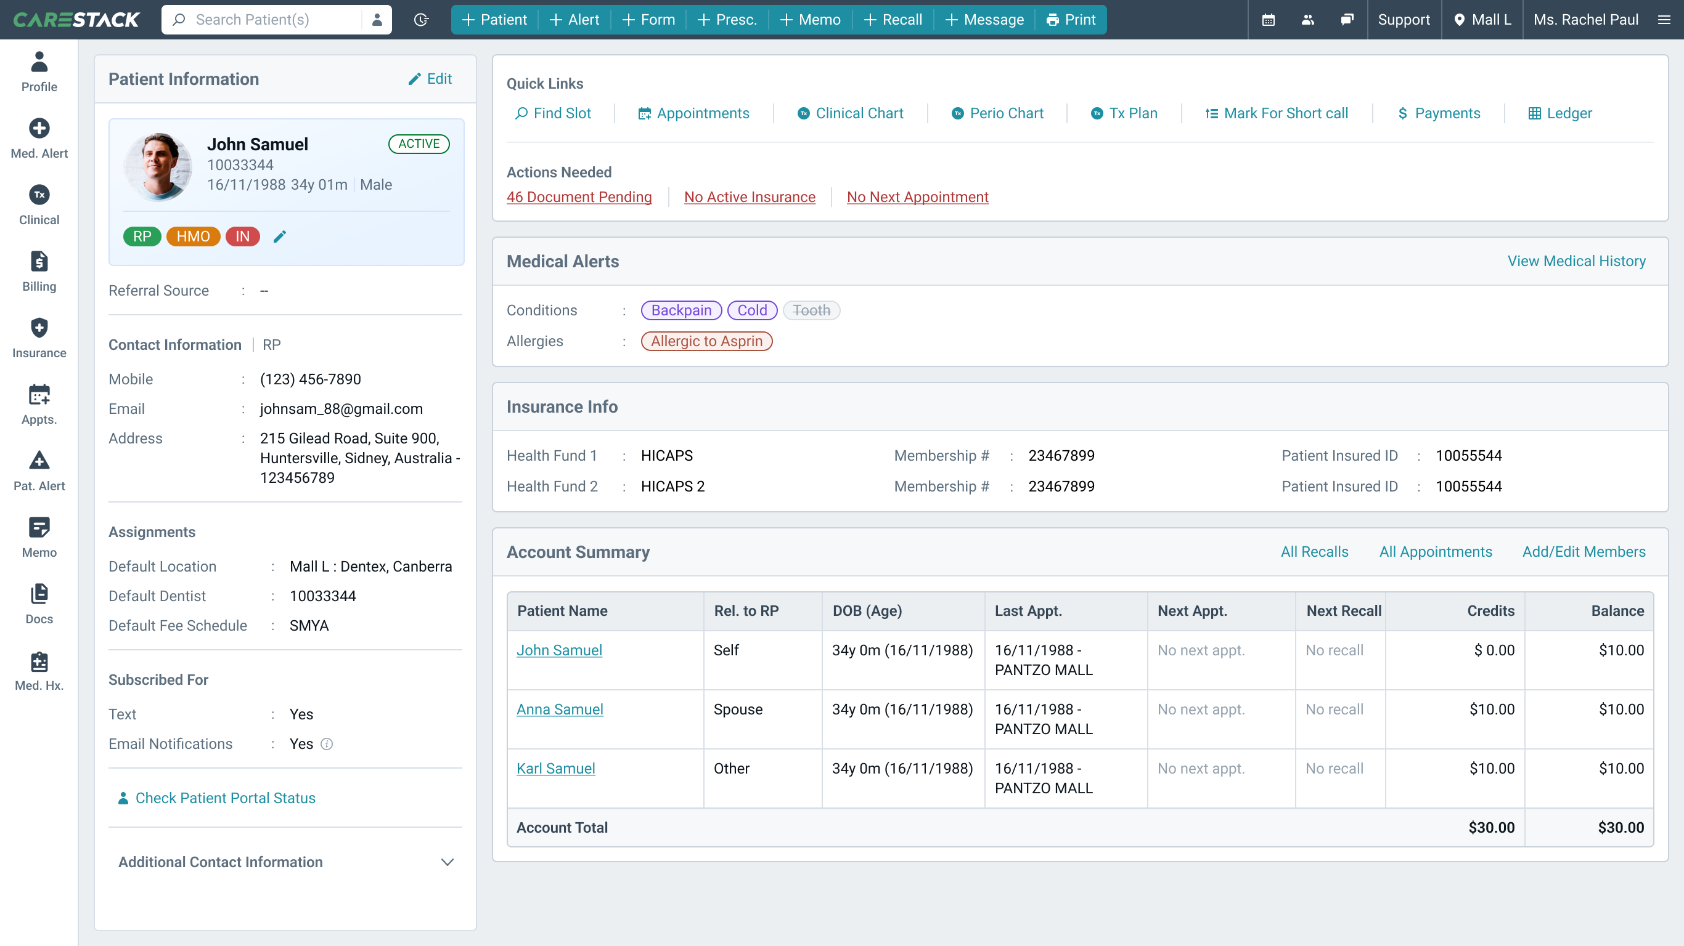Open the hamburger menu icon
Viewport: 1684px width, 946px height.
(1664, 20)
